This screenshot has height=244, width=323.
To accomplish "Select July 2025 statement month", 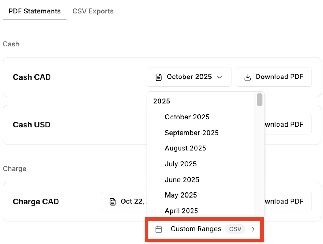I will point(180,164).
